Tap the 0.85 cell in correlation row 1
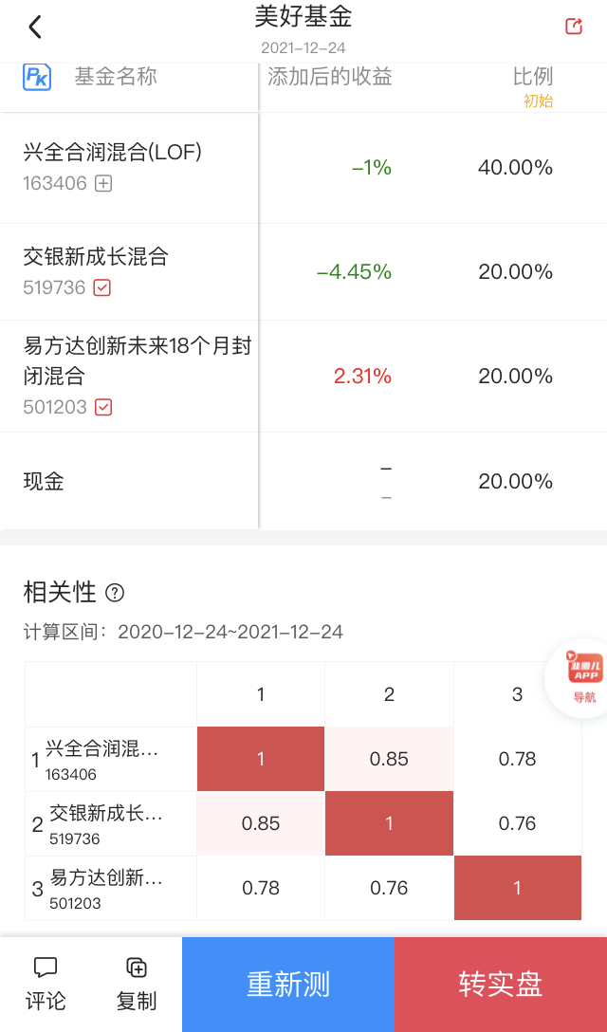Image resolution: width=607 pixels, height=1032 pixels. (389, 759)
